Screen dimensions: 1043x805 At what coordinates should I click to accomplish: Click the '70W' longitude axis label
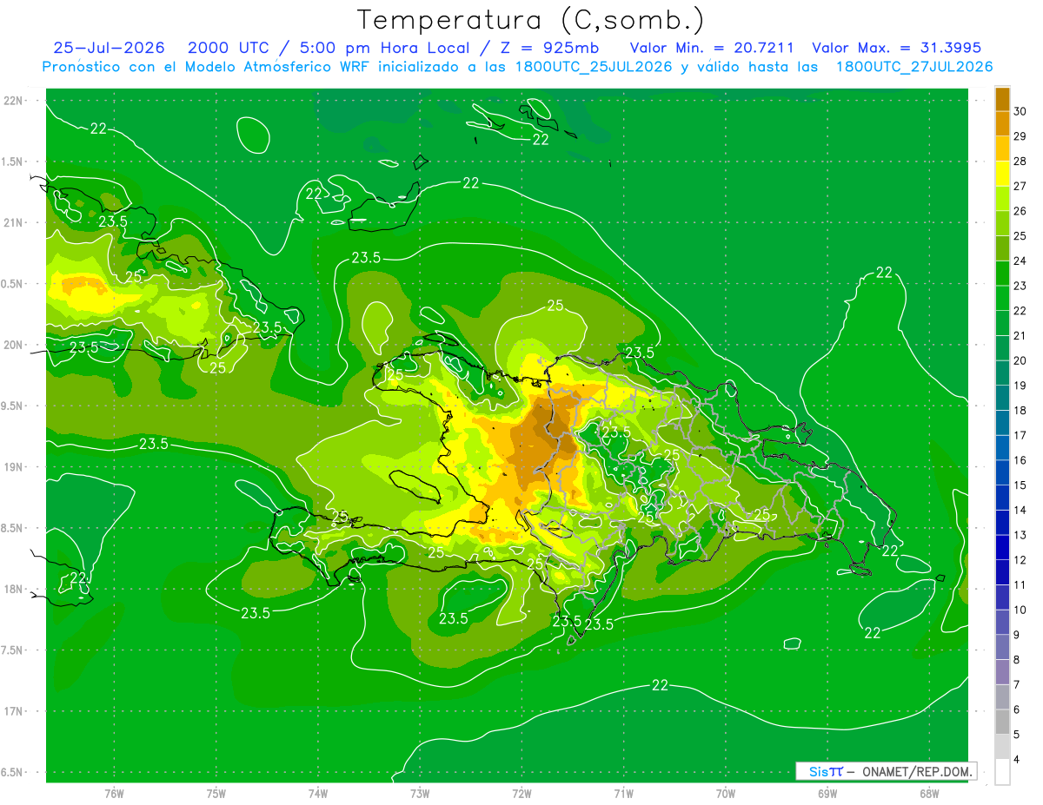(726, 794)
